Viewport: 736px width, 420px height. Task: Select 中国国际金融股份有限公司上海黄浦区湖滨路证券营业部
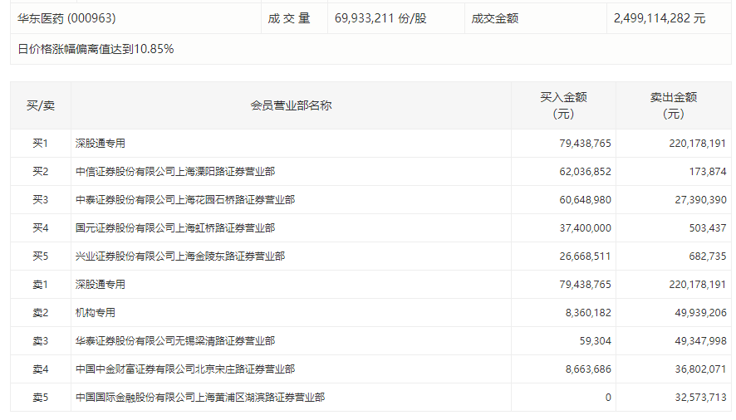[200, 397]
